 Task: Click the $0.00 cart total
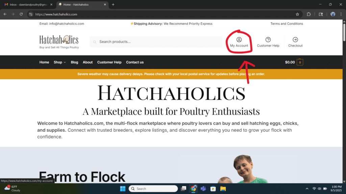pos(290,62)
